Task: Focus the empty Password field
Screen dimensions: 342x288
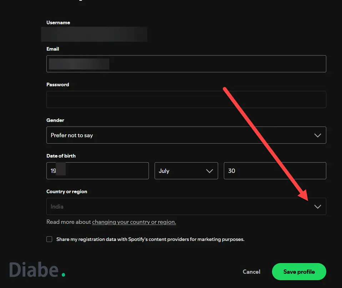Action: pyautogui.click(x=186, y=100)
